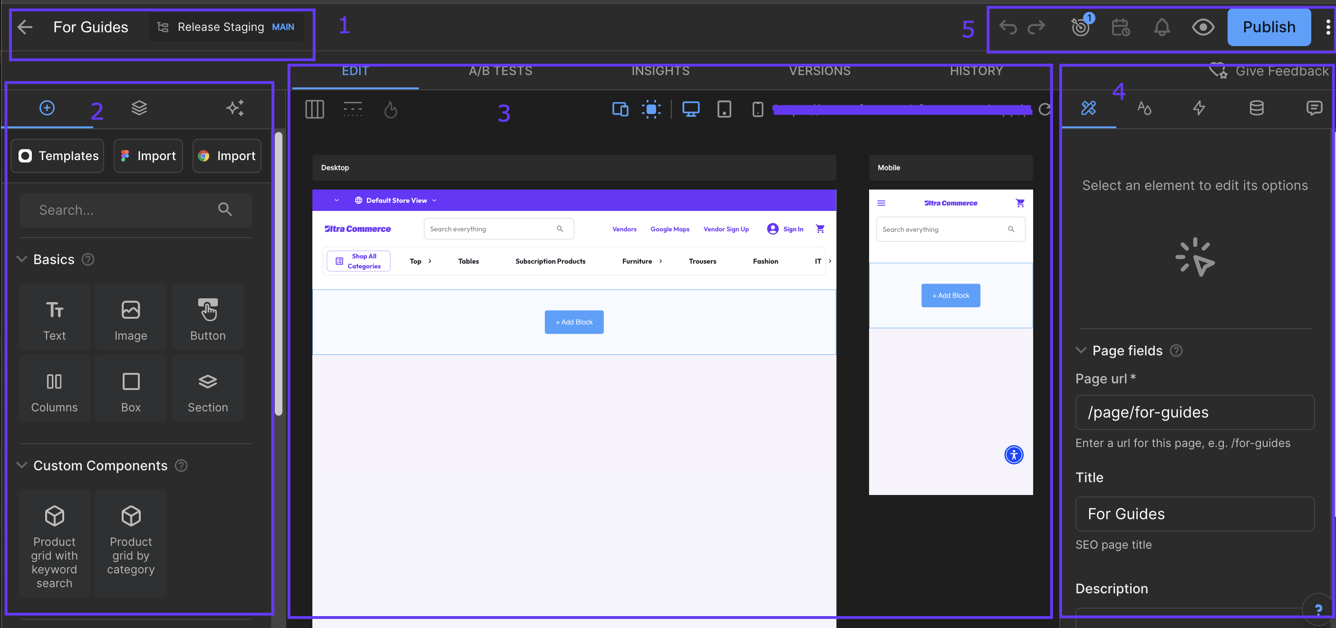Open the schedule calendar icon
Screen dimensions: 1336x628
tap(1121, 27)
